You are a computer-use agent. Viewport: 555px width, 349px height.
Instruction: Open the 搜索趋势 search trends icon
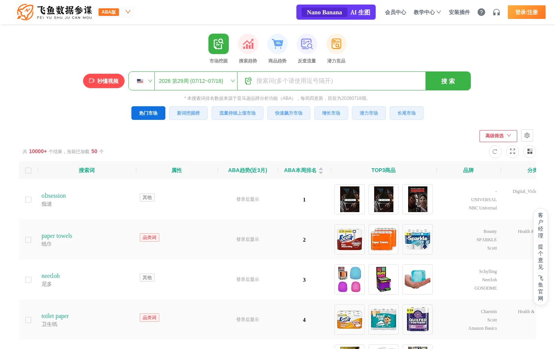[248, 44]
